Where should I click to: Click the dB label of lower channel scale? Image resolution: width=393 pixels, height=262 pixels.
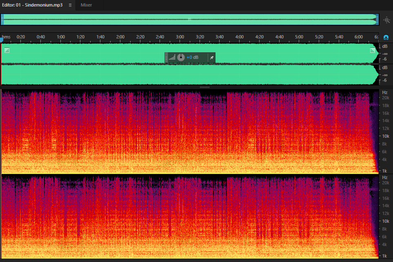coord(385,68)
